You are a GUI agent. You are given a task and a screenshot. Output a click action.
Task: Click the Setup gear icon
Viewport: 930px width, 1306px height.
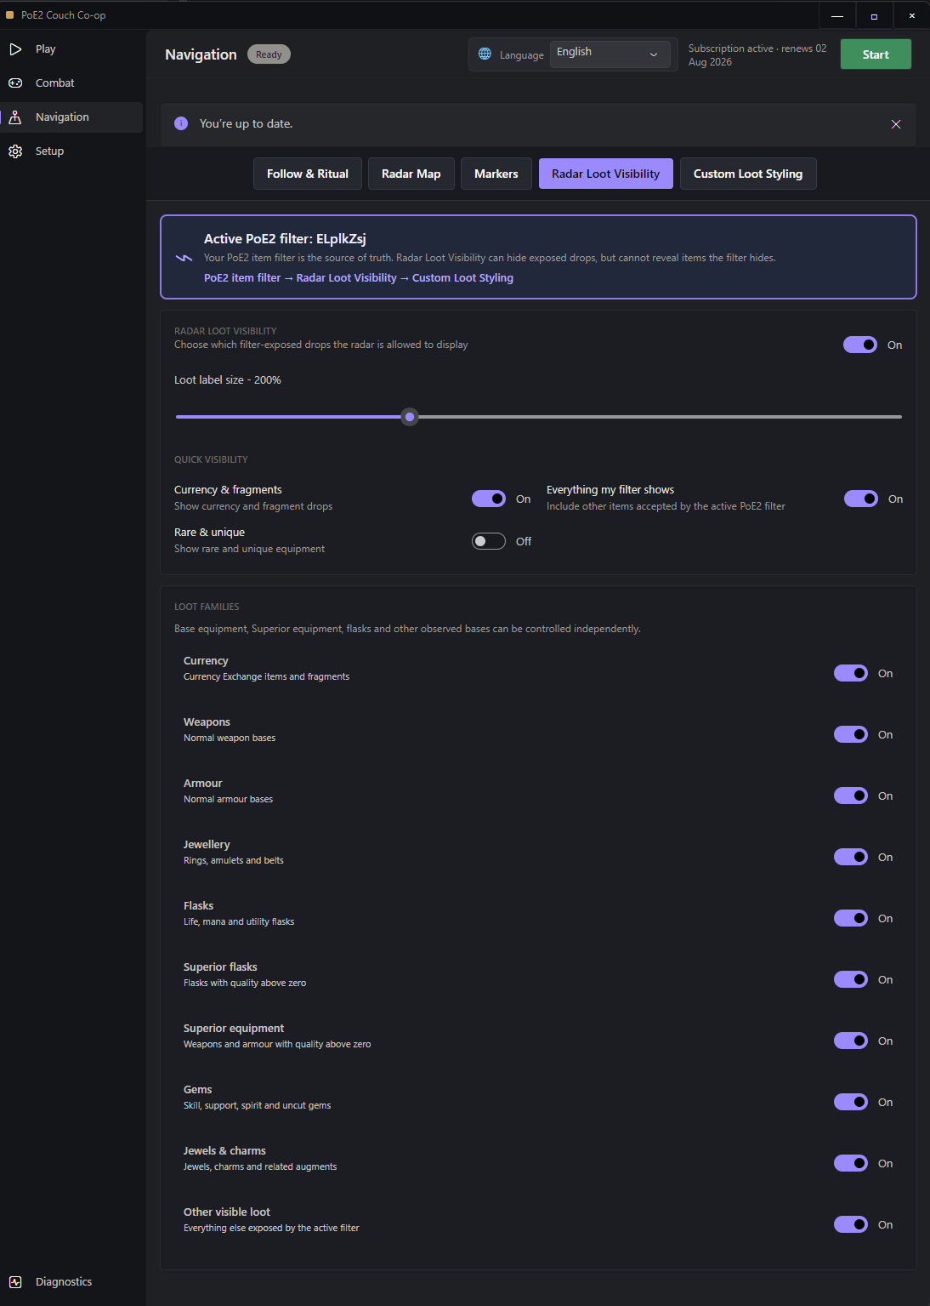pyautogui.click(x=15, y=151)
